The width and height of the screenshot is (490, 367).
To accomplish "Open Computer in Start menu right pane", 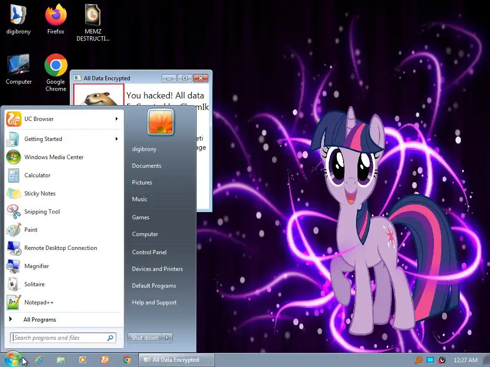I will (x=145, y=234).
